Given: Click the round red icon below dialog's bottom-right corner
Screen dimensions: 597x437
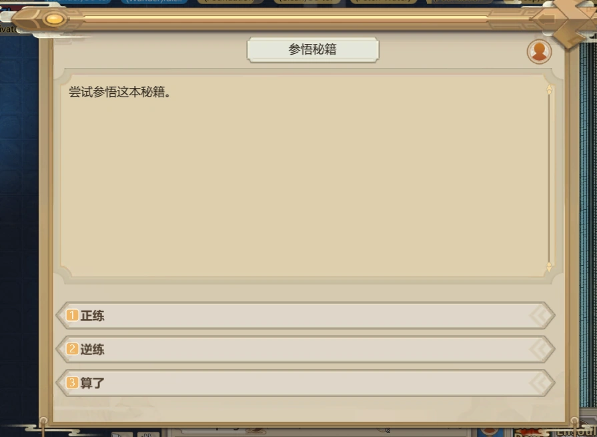Looking at the screenshot, I should coord(489,432).
